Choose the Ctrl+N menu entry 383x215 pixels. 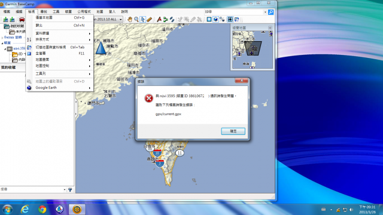point(60,25)
